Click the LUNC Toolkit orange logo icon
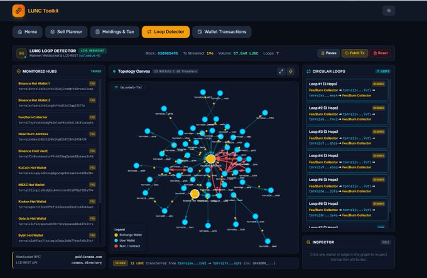The height and width of the screenshot is (278, 427). [x=18, y=11]
